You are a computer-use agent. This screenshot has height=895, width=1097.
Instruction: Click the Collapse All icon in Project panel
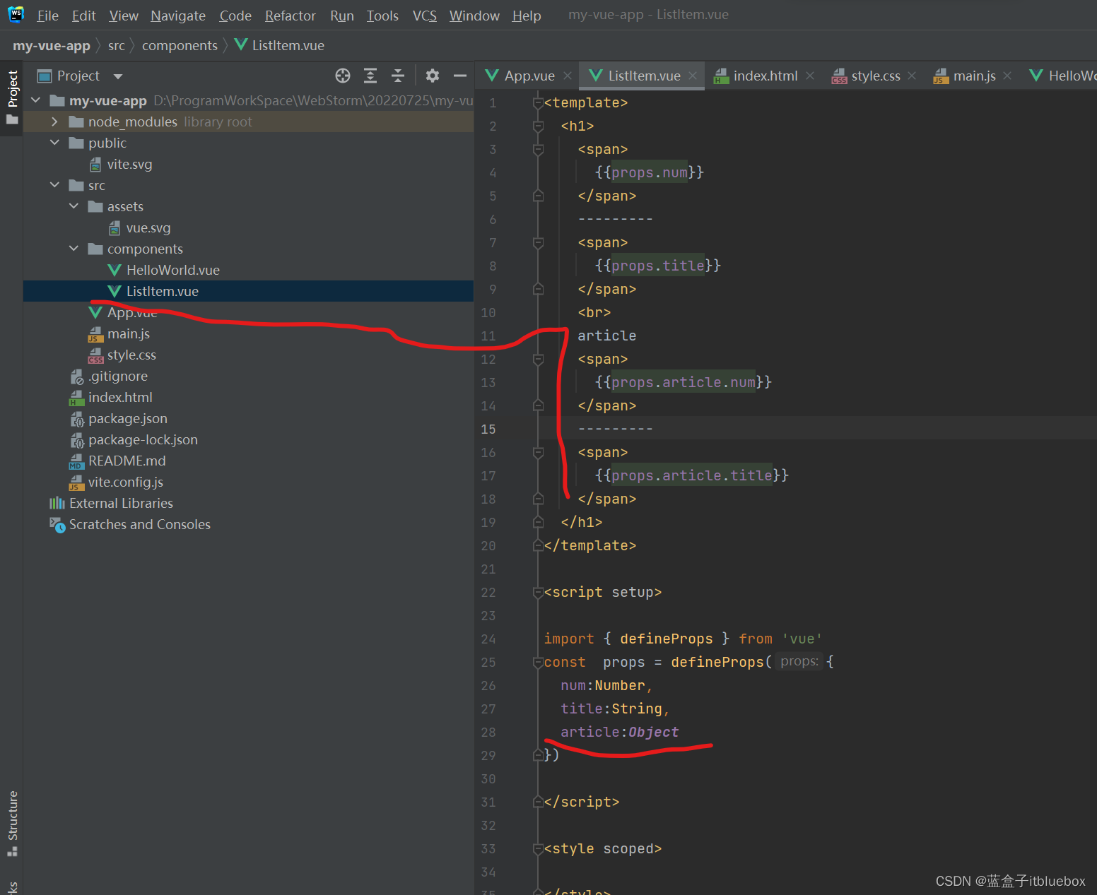pyautogui.click(x=398, y=76)
